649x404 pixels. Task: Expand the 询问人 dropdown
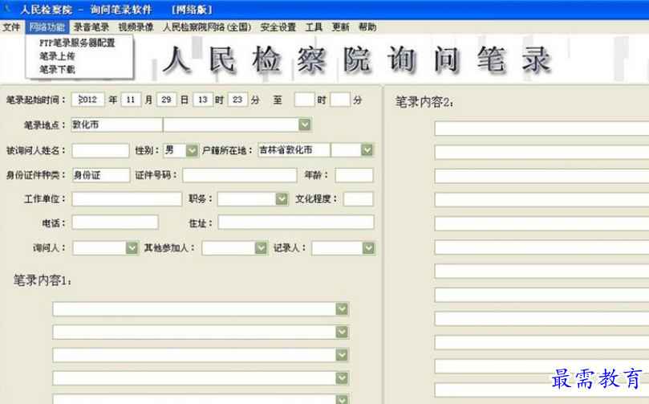click(x=132, y=248)
